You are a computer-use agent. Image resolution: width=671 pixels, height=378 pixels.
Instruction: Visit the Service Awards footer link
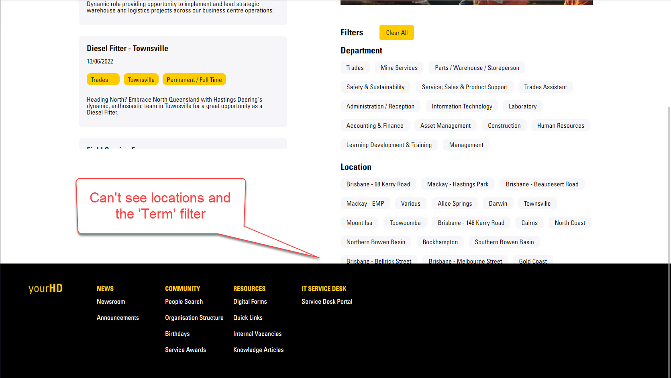click(186, 350)
